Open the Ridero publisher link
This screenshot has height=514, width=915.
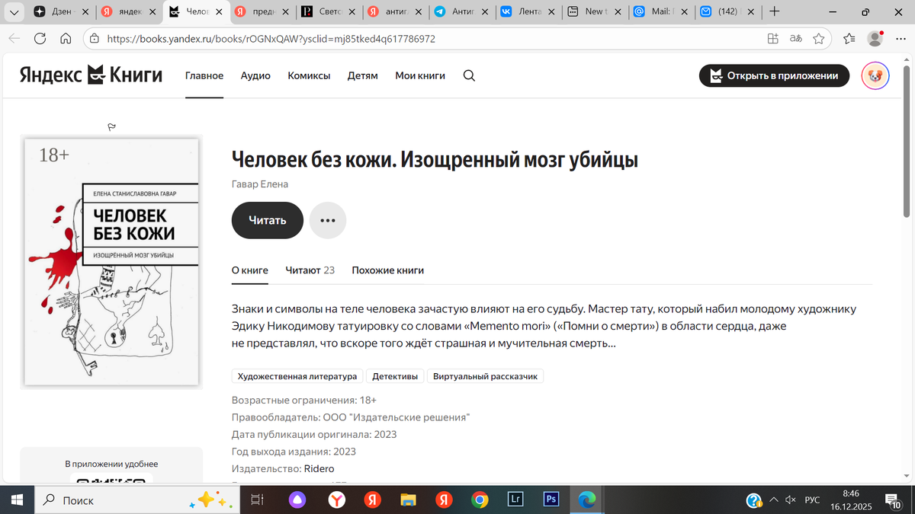click(319, 468)
